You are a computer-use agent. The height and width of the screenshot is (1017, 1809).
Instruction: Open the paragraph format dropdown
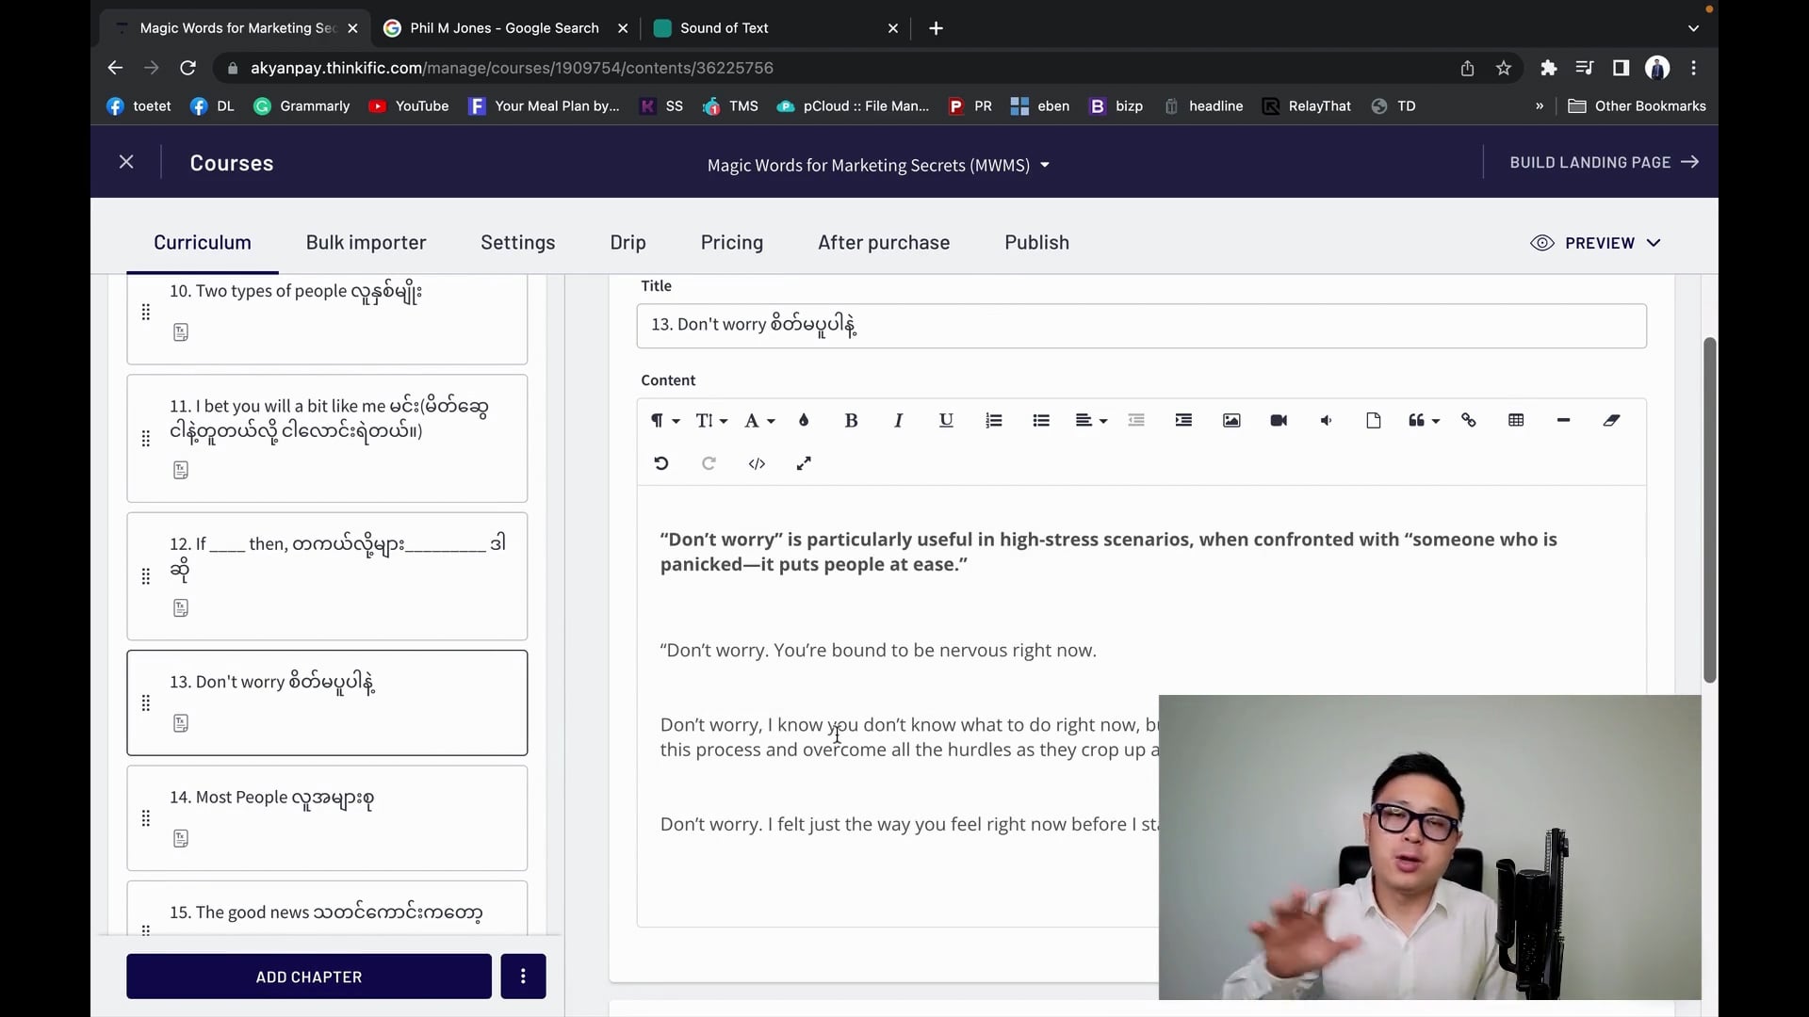tap(665, 421)
